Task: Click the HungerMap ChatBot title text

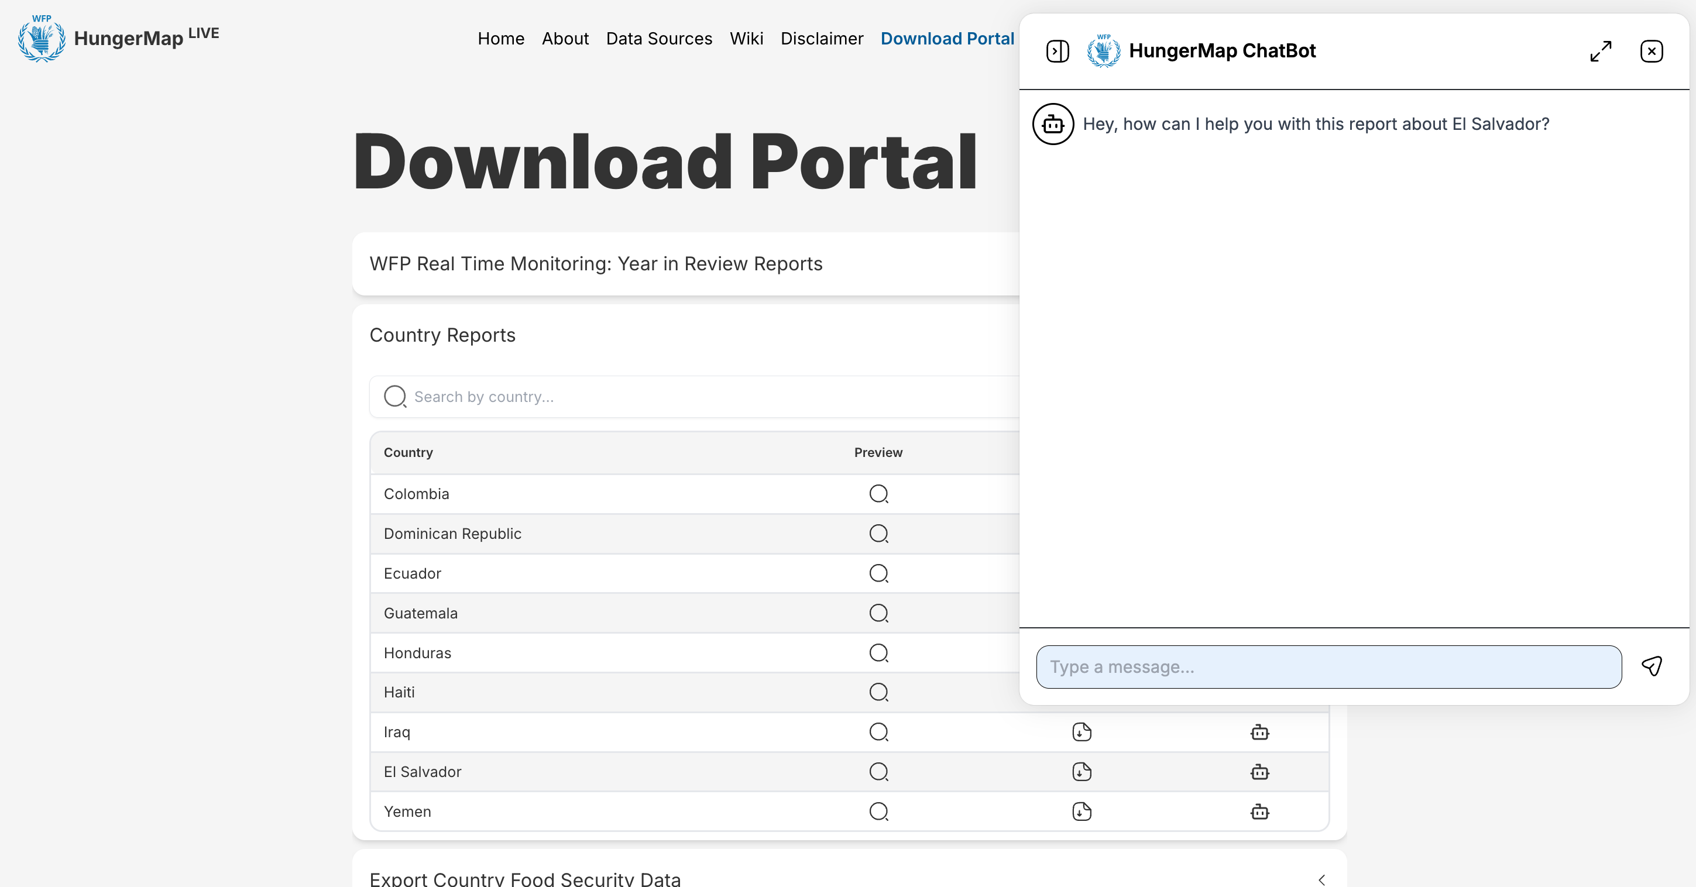Action: click(x=1222, y=51)
